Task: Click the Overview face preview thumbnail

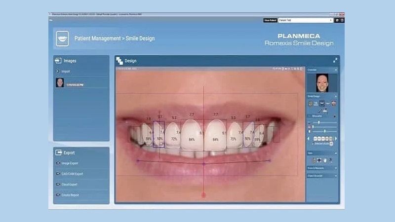Action: (x=322, y=82)
